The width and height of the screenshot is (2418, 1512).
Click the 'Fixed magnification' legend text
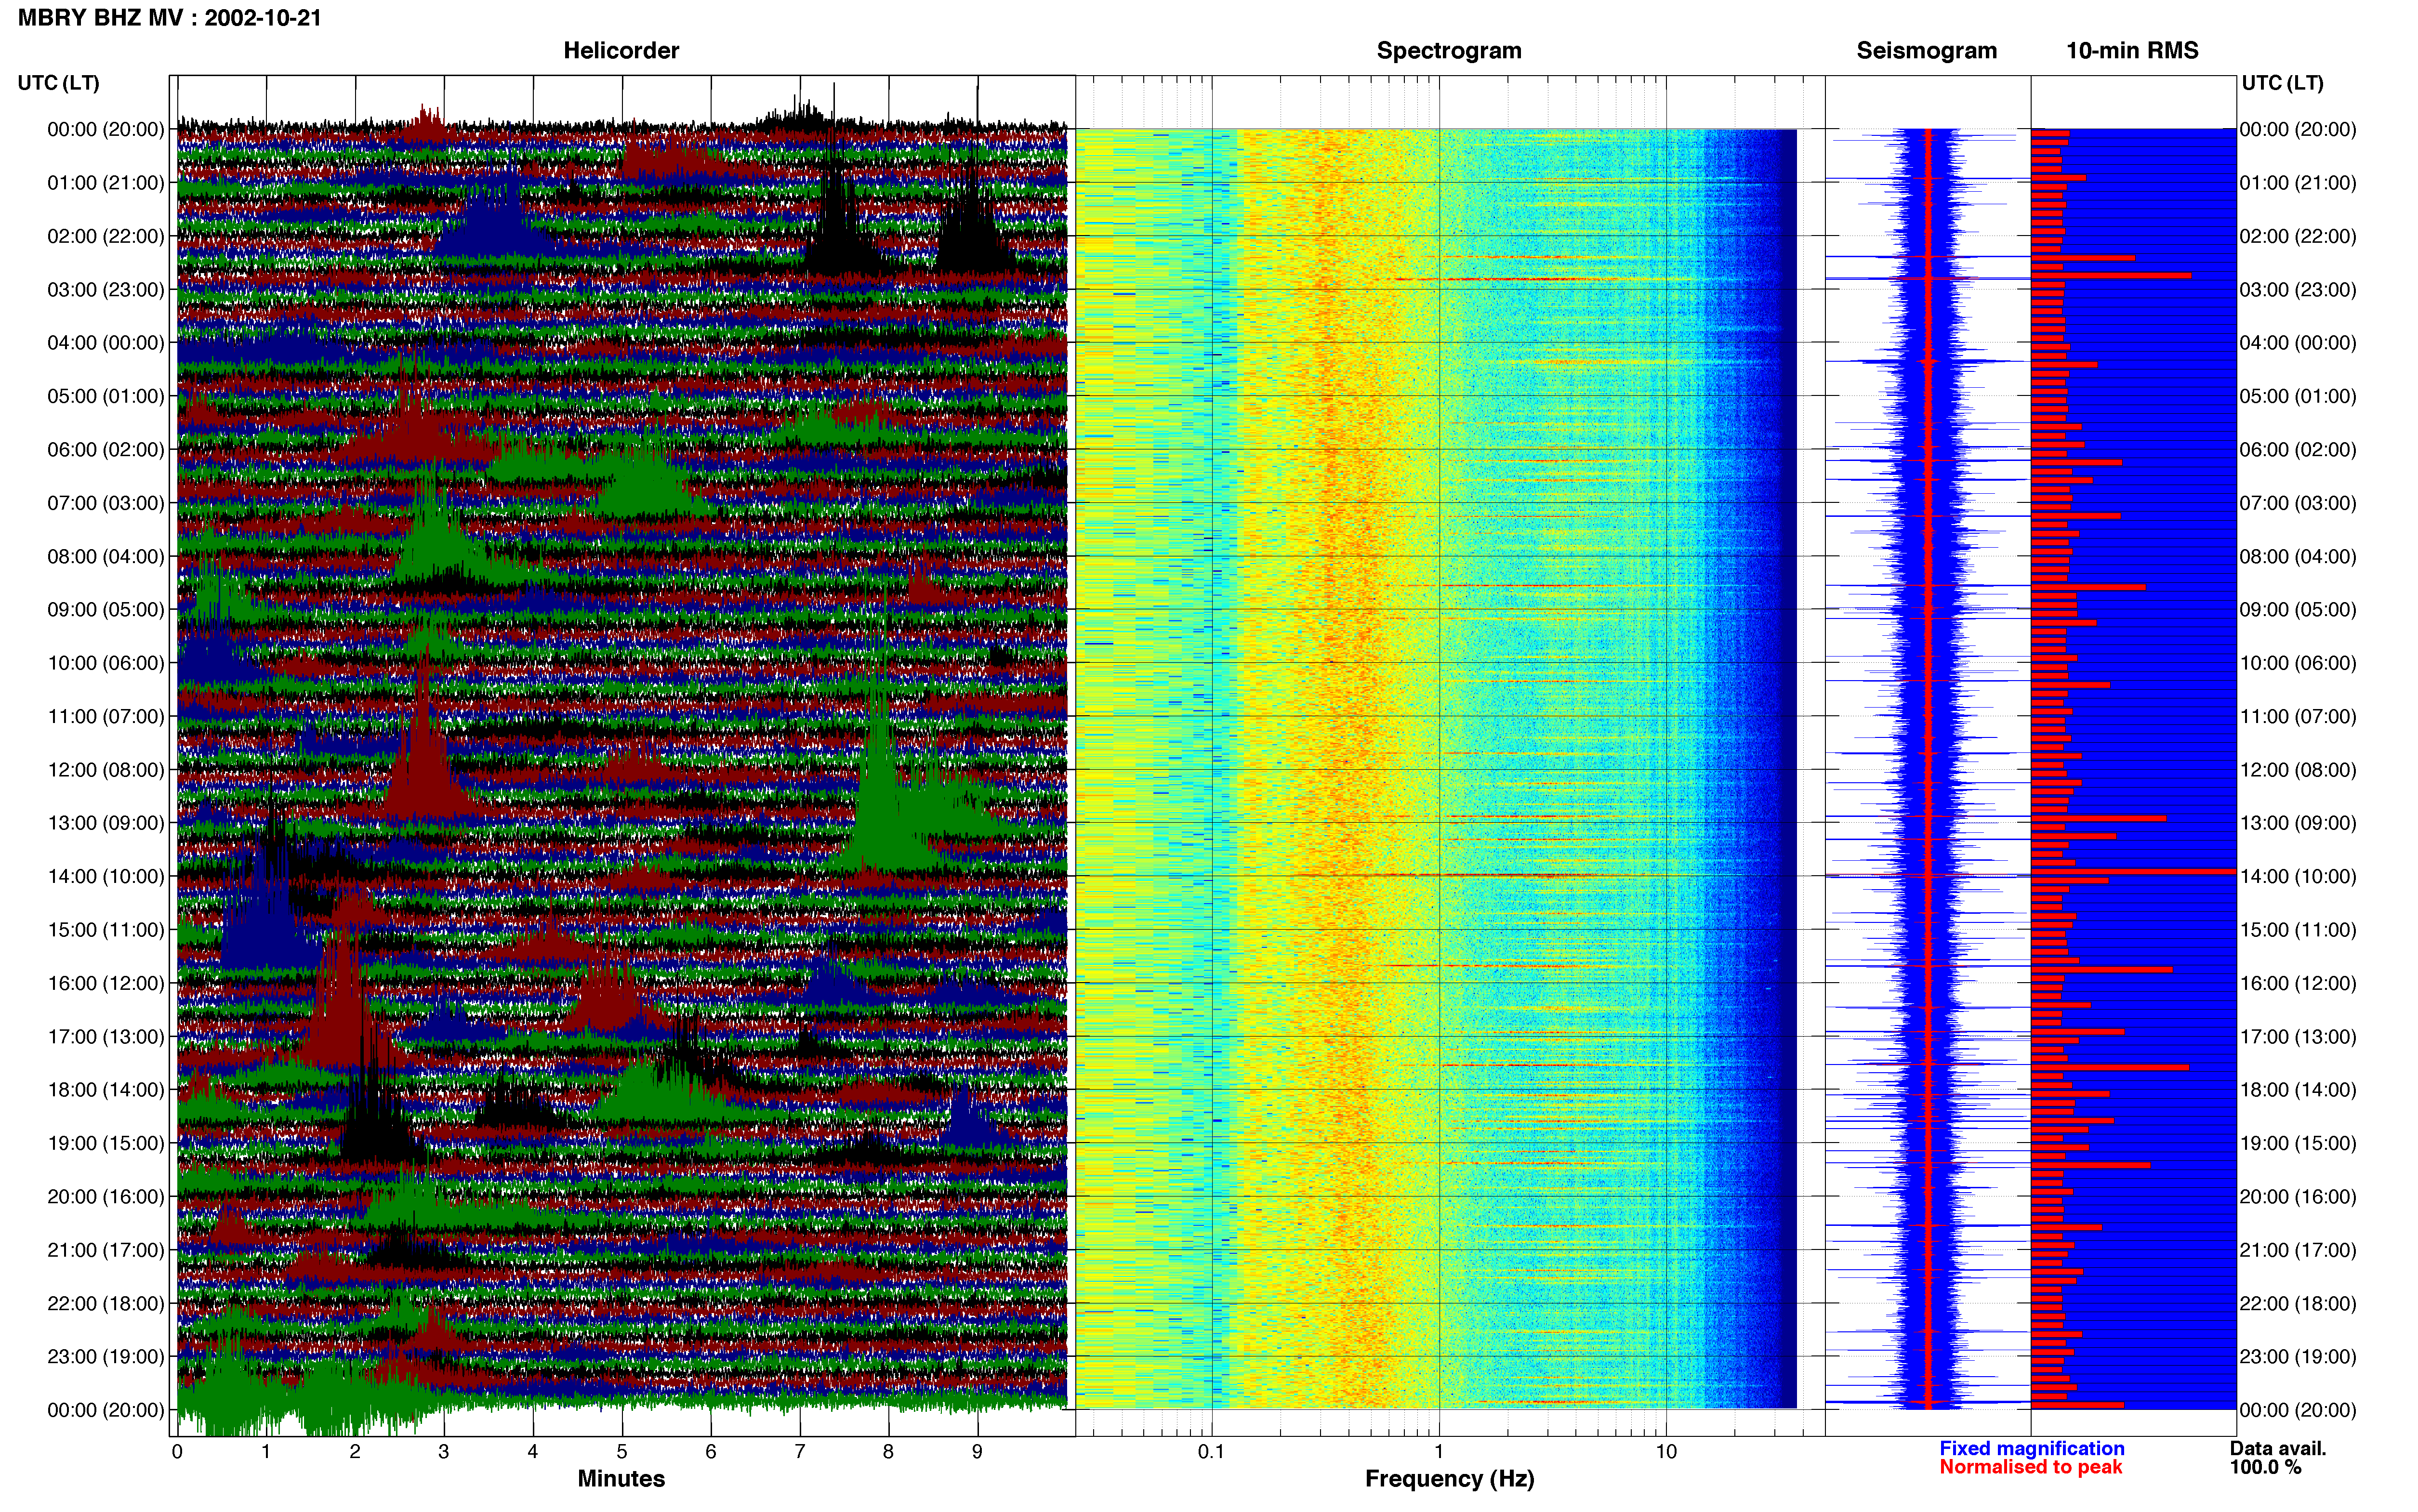coord(2031,1448)
